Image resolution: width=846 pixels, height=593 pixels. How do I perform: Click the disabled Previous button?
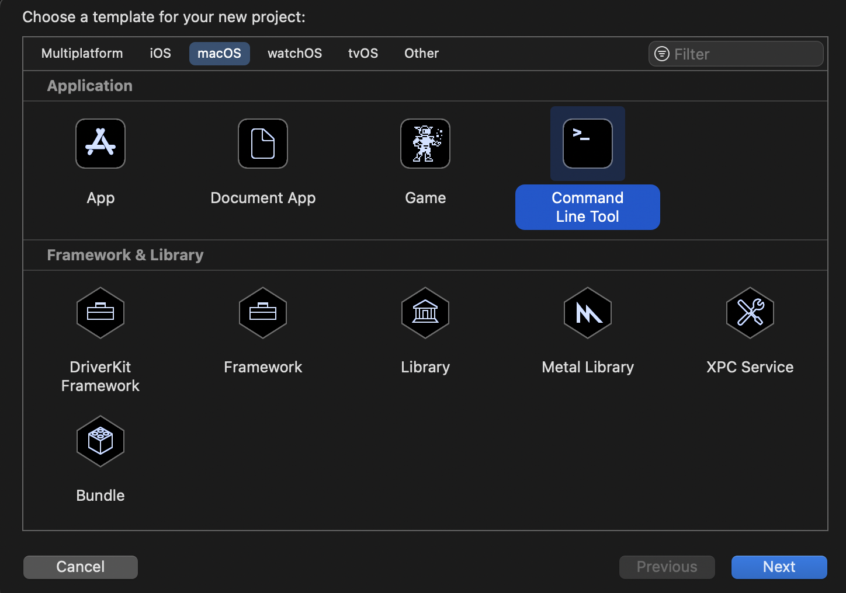point(667,567)
